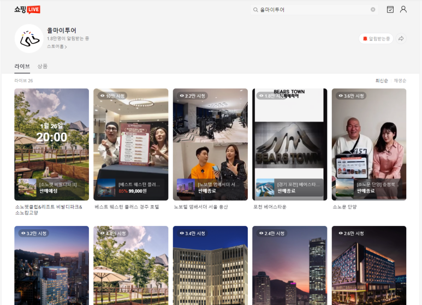
Task: Click the 1.8만명이 알림받는 중 text
Action: pos(68,39)
